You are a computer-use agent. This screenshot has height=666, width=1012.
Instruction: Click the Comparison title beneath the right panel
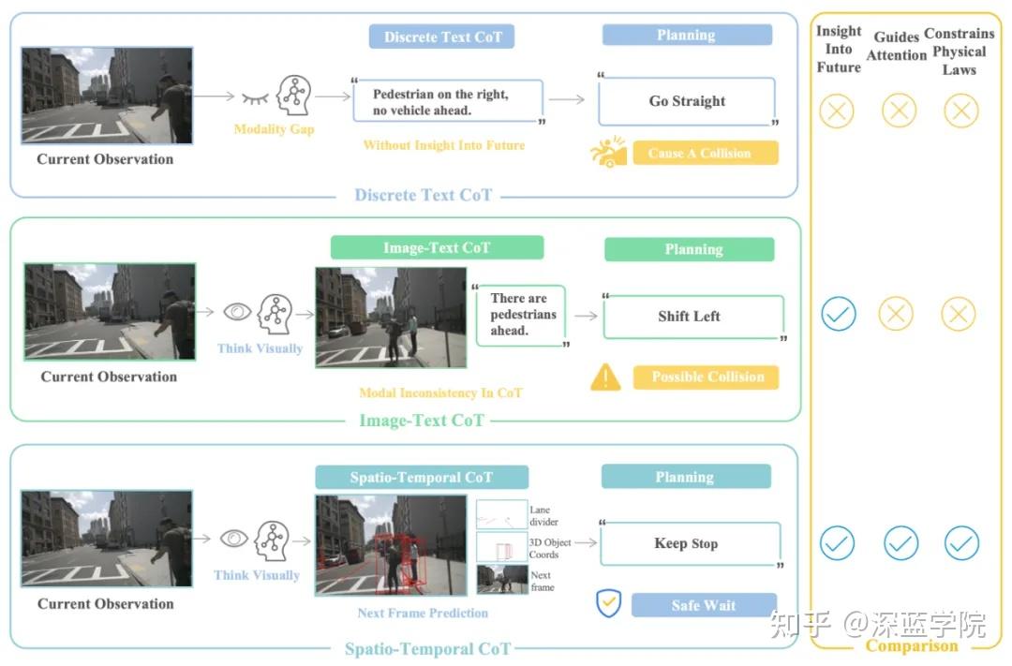click(x=912, y=645)
